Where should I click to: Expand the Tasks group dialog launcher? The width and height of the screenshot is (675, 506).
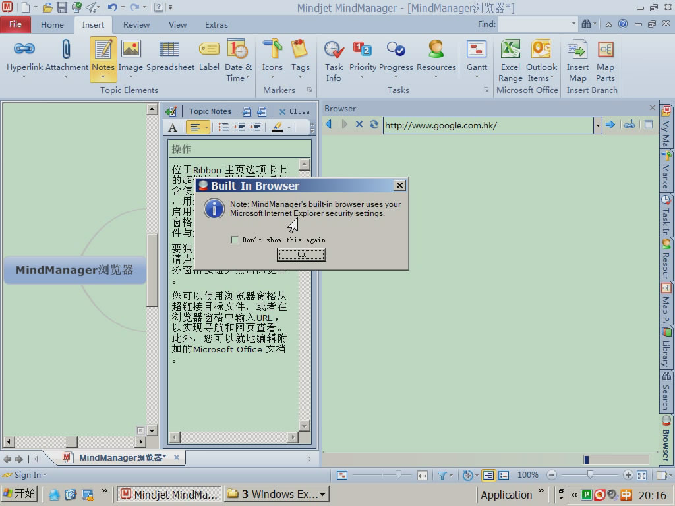(486, 90)
